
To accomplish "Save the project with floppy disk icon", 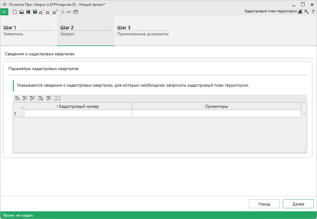I will pos(28,12).
